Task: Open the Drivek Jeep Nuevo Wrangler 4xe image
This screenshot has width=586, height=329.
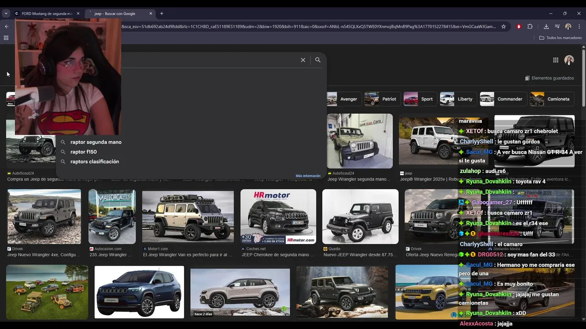Action: coord(44,217)
